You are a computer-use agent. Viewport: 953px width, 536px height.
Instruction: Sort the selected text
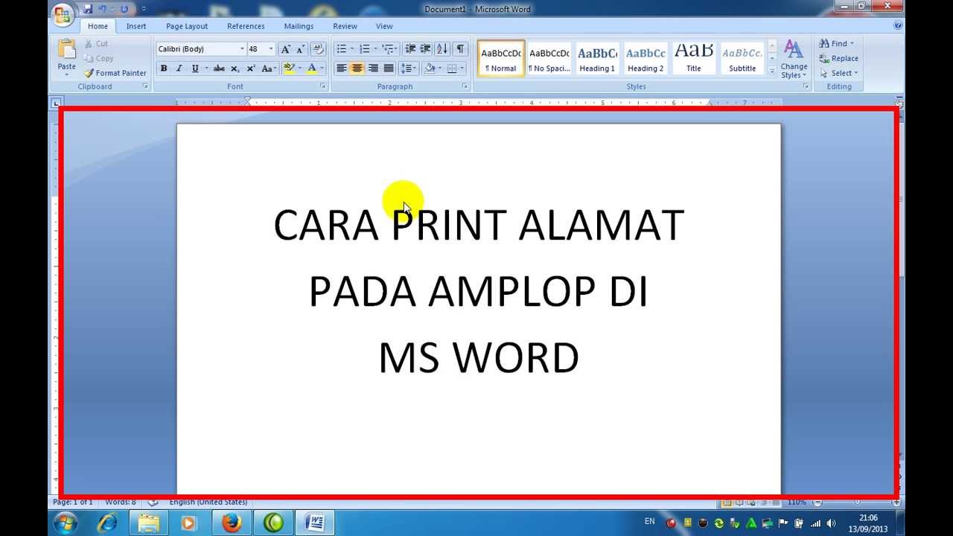(x=442, y=49)
